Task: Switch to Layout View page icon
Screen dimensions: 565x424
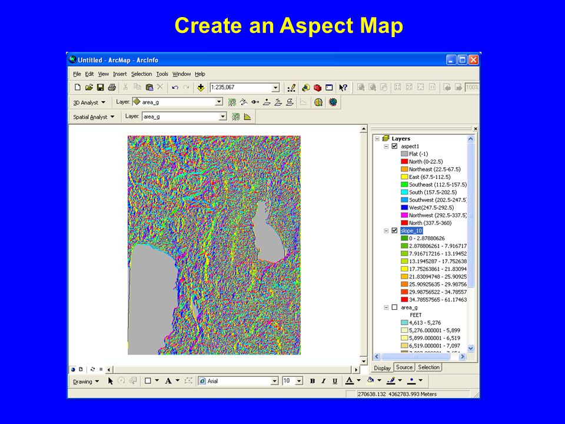Action: click(x=81, y=369)
